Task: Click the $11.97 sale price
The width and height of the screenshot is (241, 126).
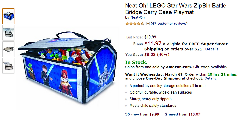Action: (153, 44)
